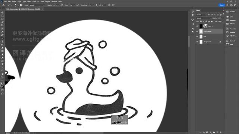Open the Filter menu
The width and height of the screenshot is (239, 134).
(34, 1)
